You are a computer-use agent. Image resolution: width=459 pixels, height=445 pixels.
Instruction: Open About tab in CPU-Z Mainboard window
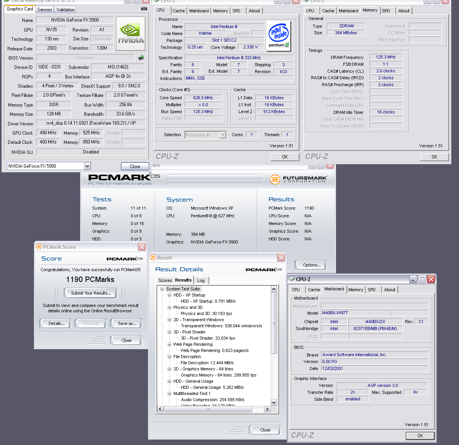pos(389,290)
